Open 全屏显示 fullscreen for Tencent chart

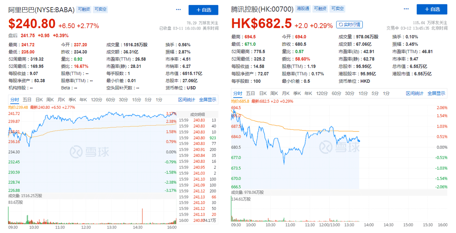(x=436, y=93)
